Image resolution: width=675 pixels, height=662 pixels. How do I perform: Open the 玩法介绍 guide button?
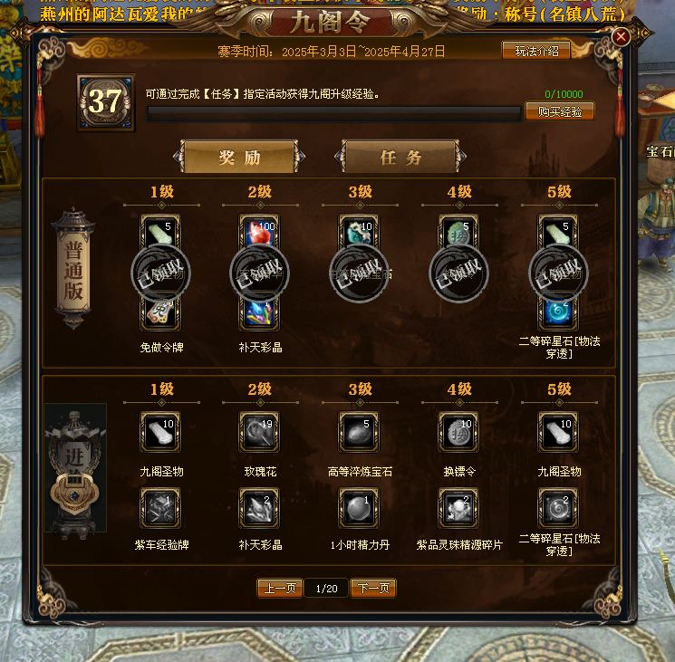point(536,52)
